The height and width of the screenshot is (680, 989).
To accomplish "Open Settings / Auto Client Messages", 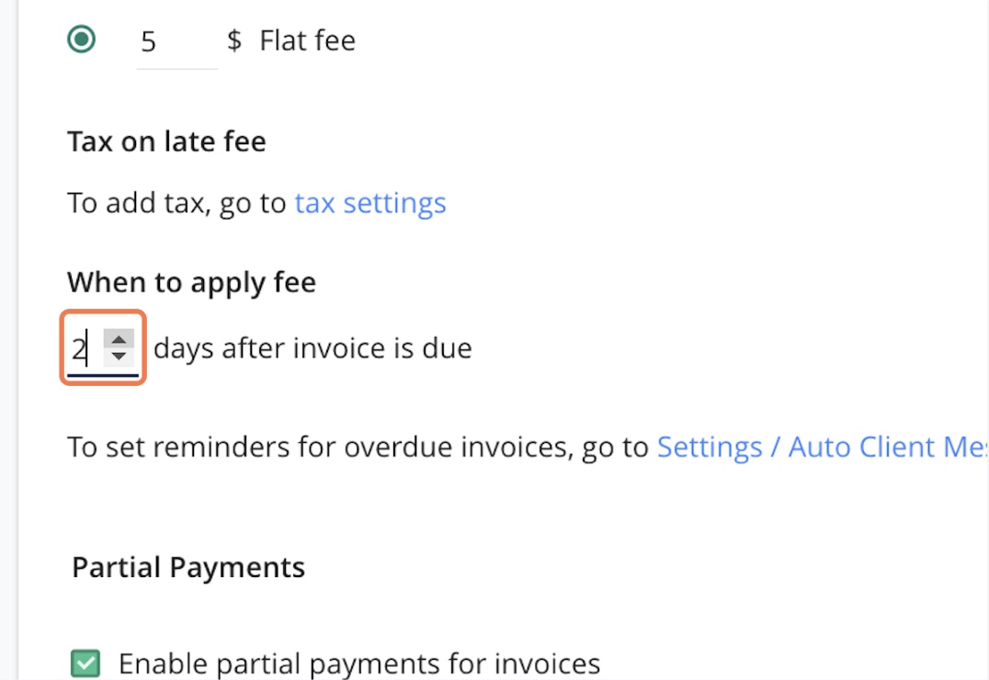I will click(809, 447).
